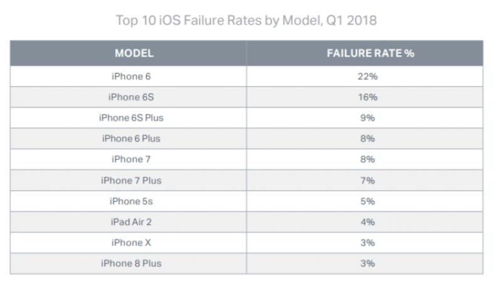Select the iPhone 6S Plus cell
This screenshot has height=287, width=502.
tap(131, 118)
